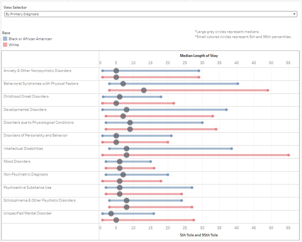The width and height of the screenshot is (302, 242).
Task: Select the Black or African American blue legend swatch
Action: pyautogui.click(x=5, y=39)
